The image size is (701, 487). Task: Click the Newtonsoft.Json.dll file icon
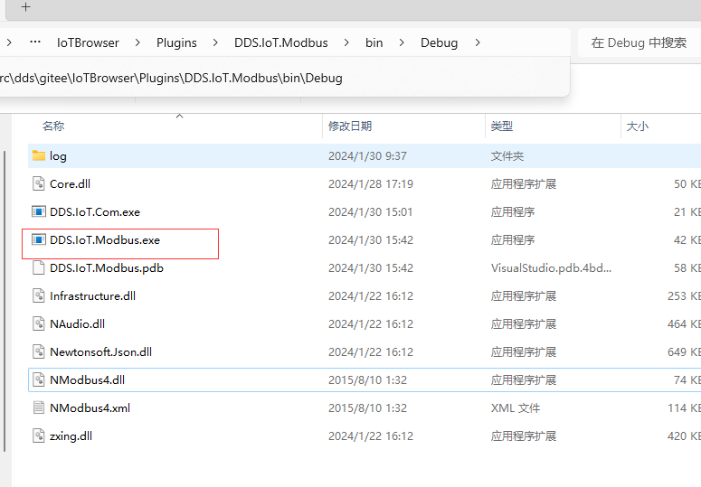point(39,351)
